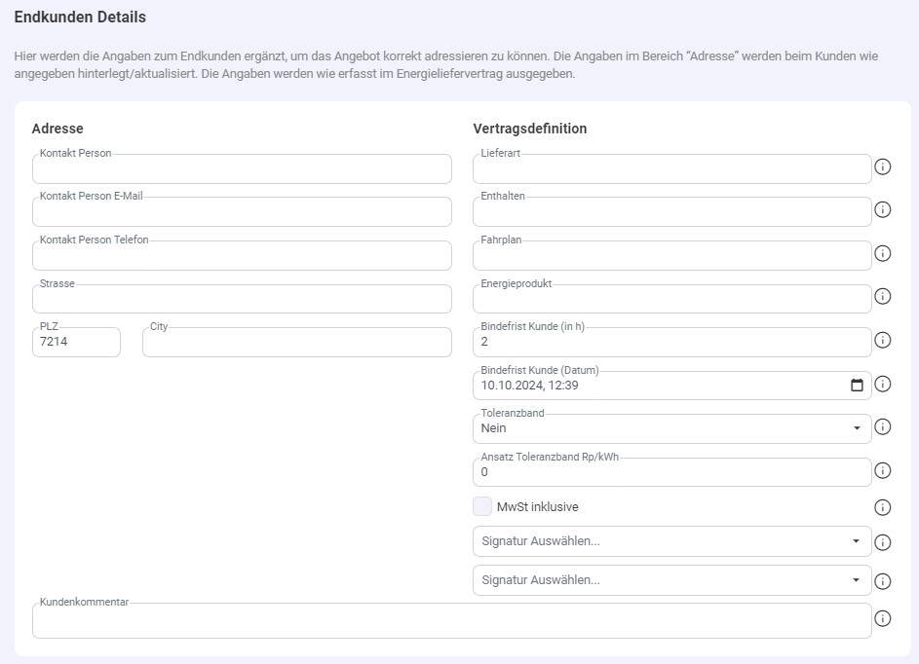This screenshot has width=919, height=664.
Task: Click info icon for Bindefrist Kunde (in h)
Action: 882,340
